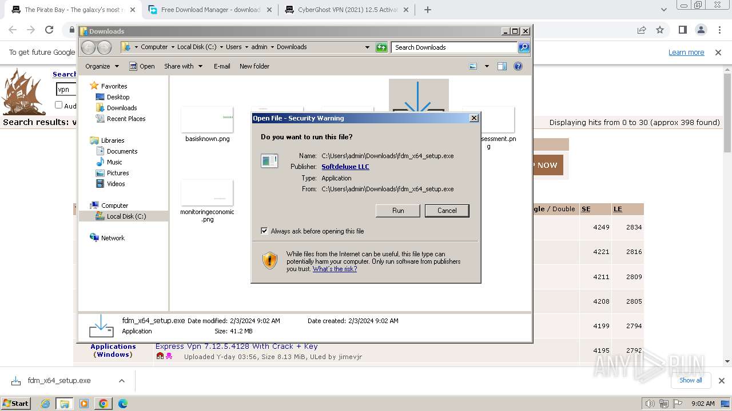Reload the page in Chrome
Screen dimensions: 732x411
tap(49, 30)
